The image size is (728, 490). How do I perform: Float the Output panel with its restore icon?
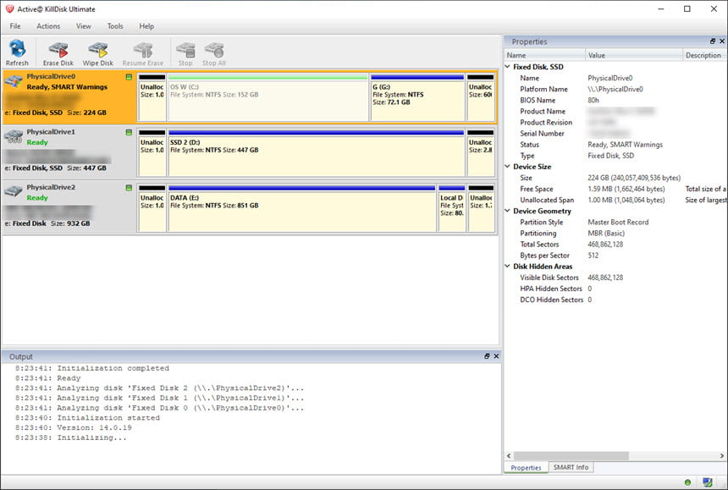tap(487, 356)
